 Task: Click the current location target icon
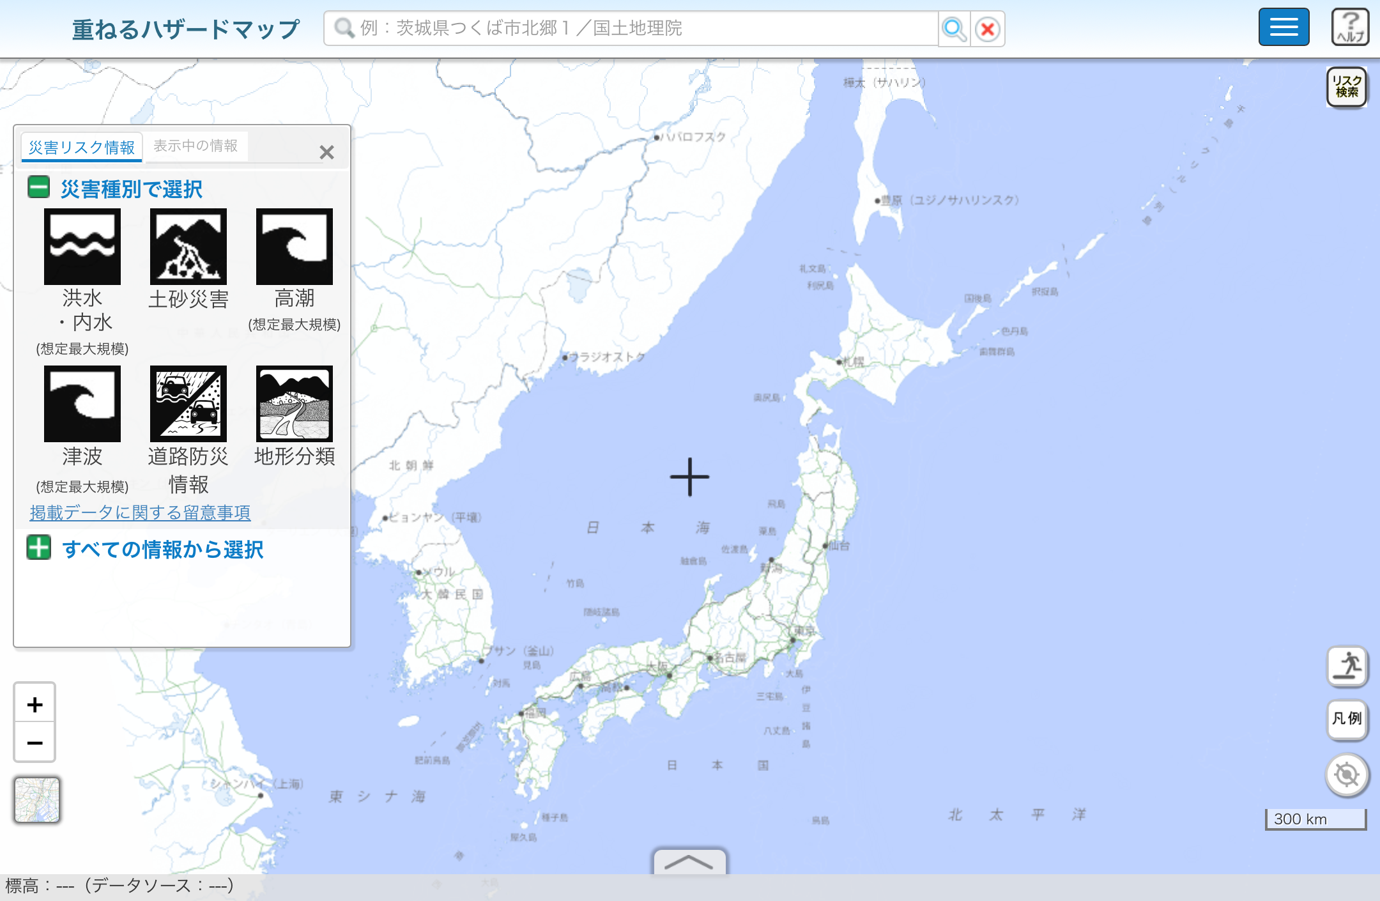click(x=1347, y=774)
